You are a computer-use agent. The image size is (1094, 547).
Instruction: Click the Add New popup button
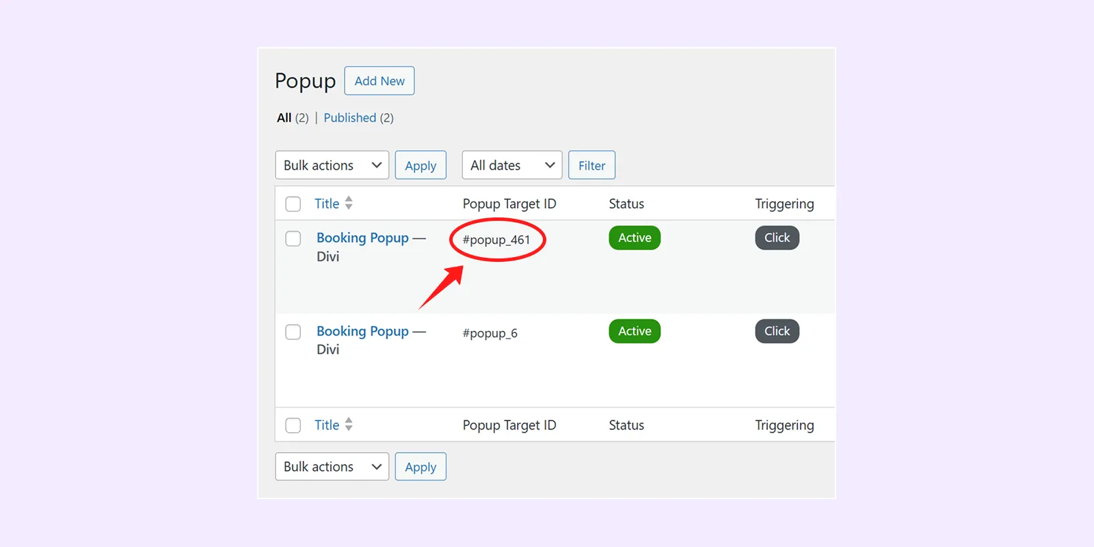[x=379, y=81]
